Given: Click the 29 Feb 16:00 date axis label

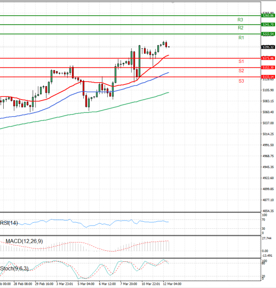Looking at the screenshot, I should click(45, 284).
